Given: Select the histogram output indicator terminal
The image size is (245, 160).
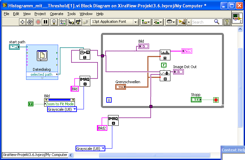Looking at the screenshot, I should (x=187, y=51).
